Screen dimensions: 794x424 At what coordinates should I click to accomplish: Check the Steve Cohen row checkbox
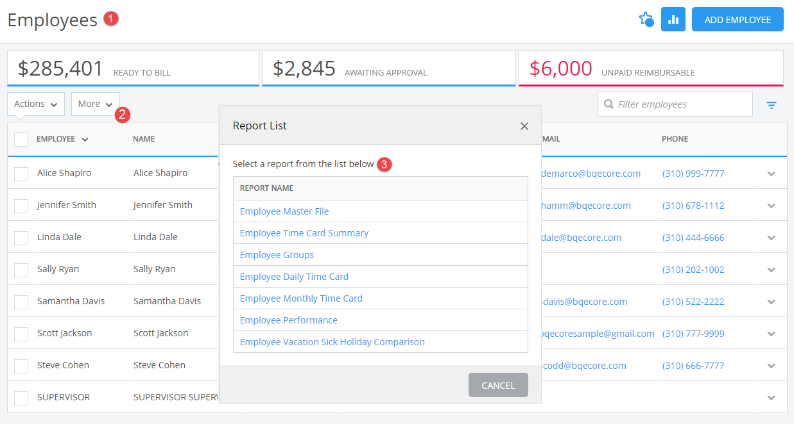pyautogui.click(x=21, y=366)
